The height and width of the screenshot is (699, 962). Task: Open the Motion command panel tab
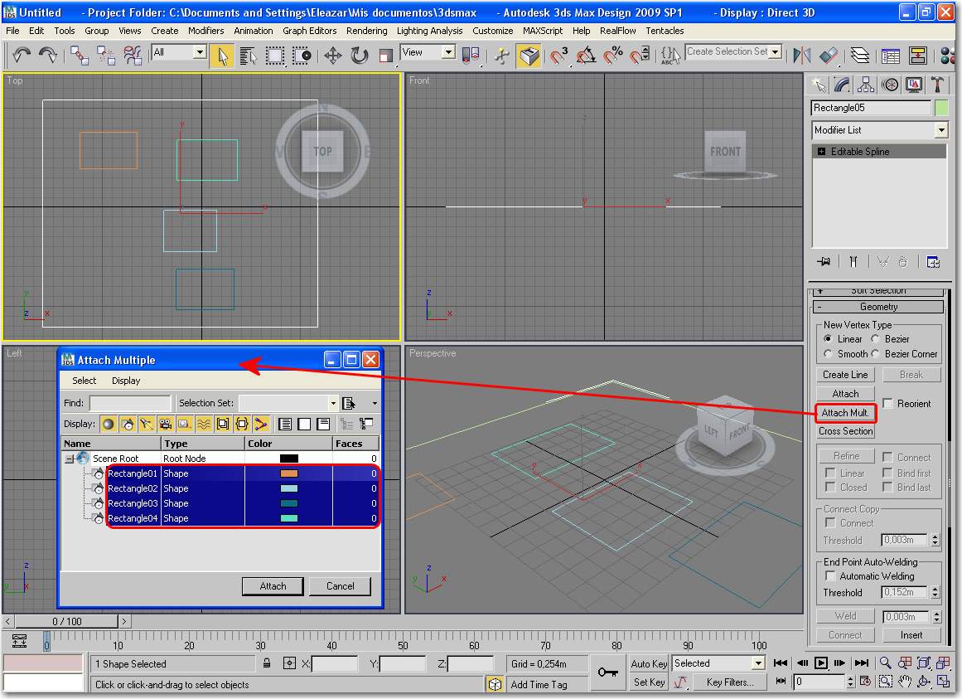pyautogui.click(x=890, y=85)
